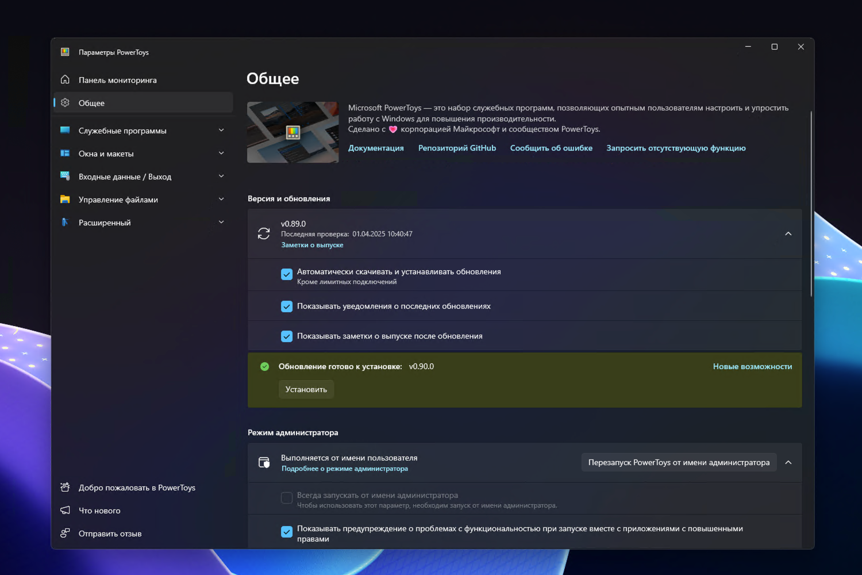This screenshot has height=575, width=862.
Task: Click the Установить update button
Action: (306, 389)
